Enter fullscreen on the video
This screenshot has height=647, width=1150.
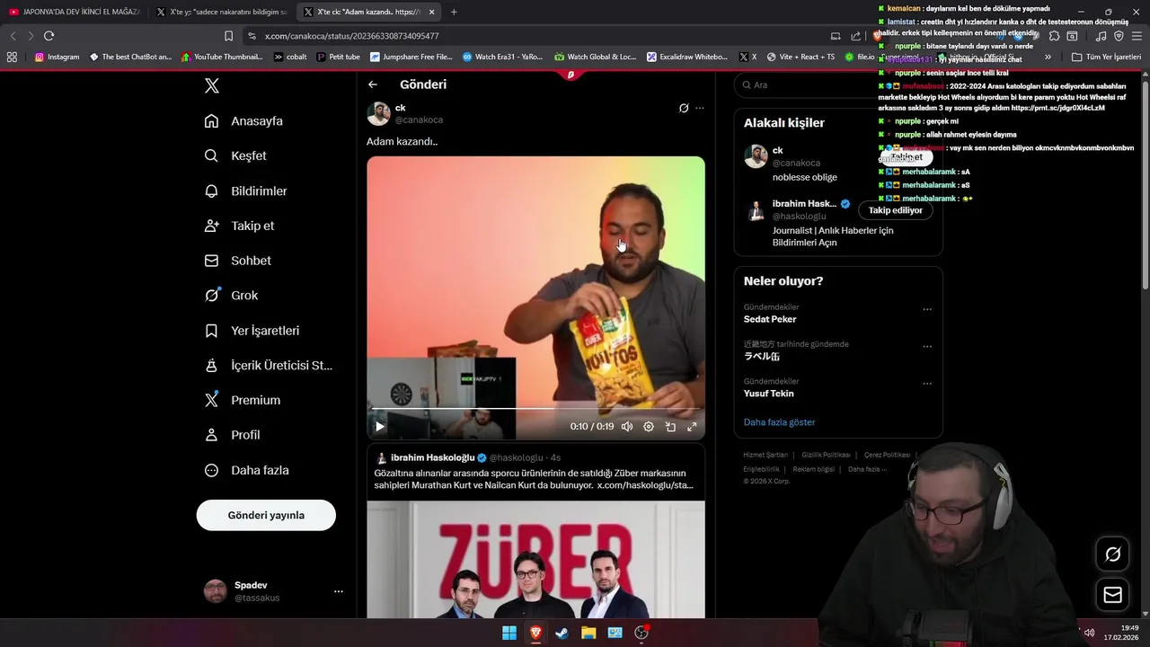tap(692, 427)
